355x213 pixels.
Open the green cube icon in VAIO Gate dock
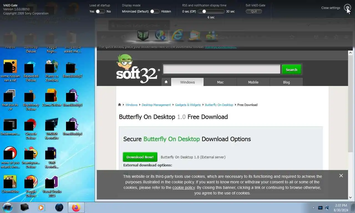pos(143,35)
